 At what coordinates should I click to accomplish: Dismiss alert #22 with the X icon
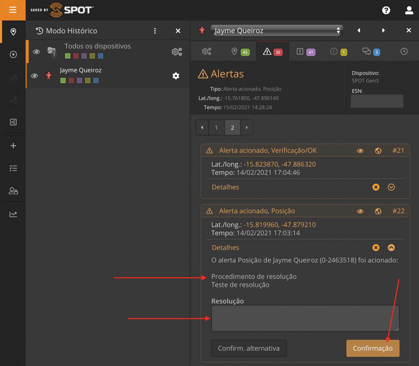[x=376, y=248]
